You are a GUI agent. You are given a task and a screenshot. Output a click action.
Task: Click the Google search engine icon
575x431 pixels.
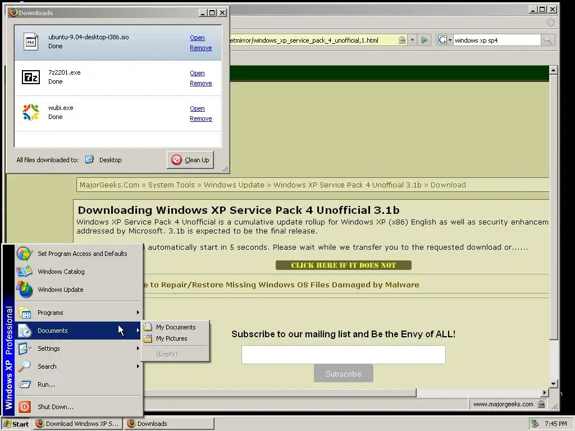442,40
